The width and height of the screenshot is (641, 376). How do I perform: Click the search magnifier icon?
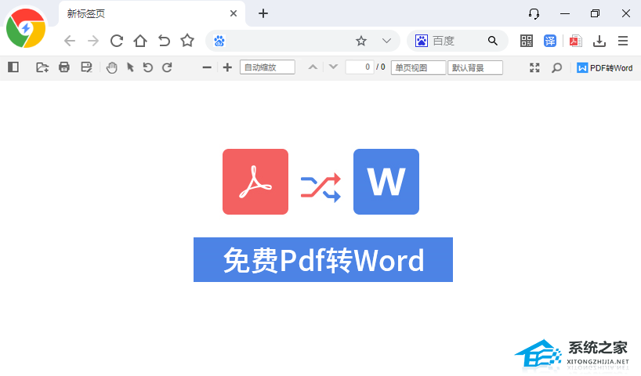coord(493,41)
